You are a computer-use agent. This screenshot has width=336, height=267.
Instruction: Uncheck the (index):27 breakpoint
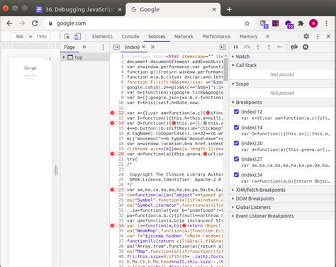tap(236, 159)
